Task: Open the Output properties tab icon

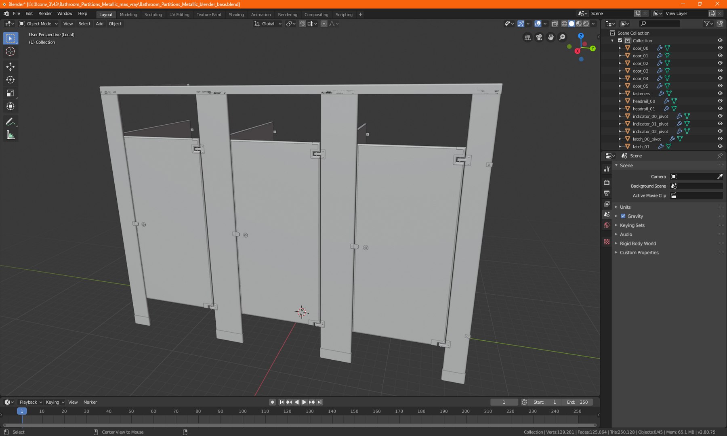Action: (607, 193)
